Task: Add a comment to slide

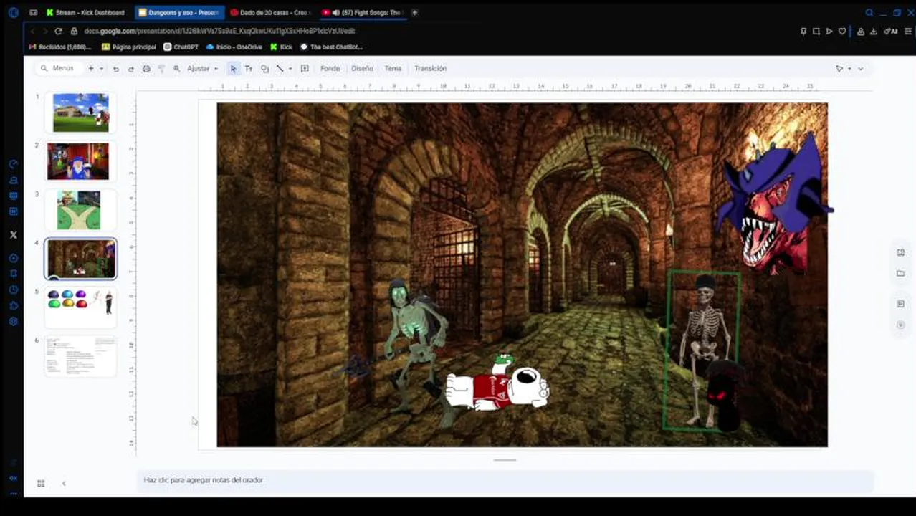Action: click(305, 69)
